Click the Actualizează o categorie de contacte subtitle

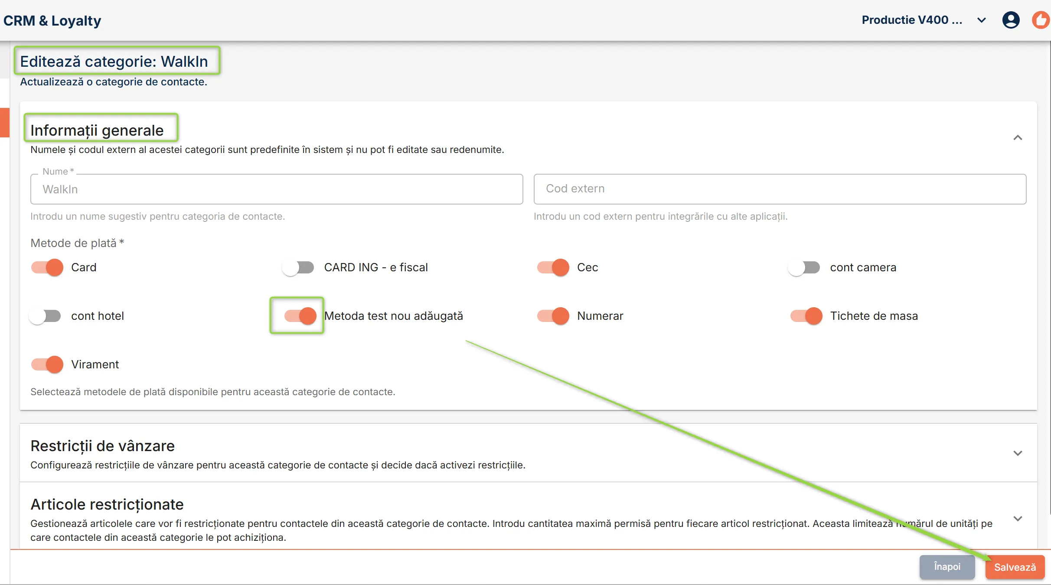[x=114, y=82]
